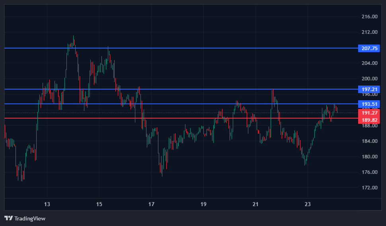Click the 216.00 price axis tick
Viewport: 386px width, 226px height.
[x=369, y=17]
